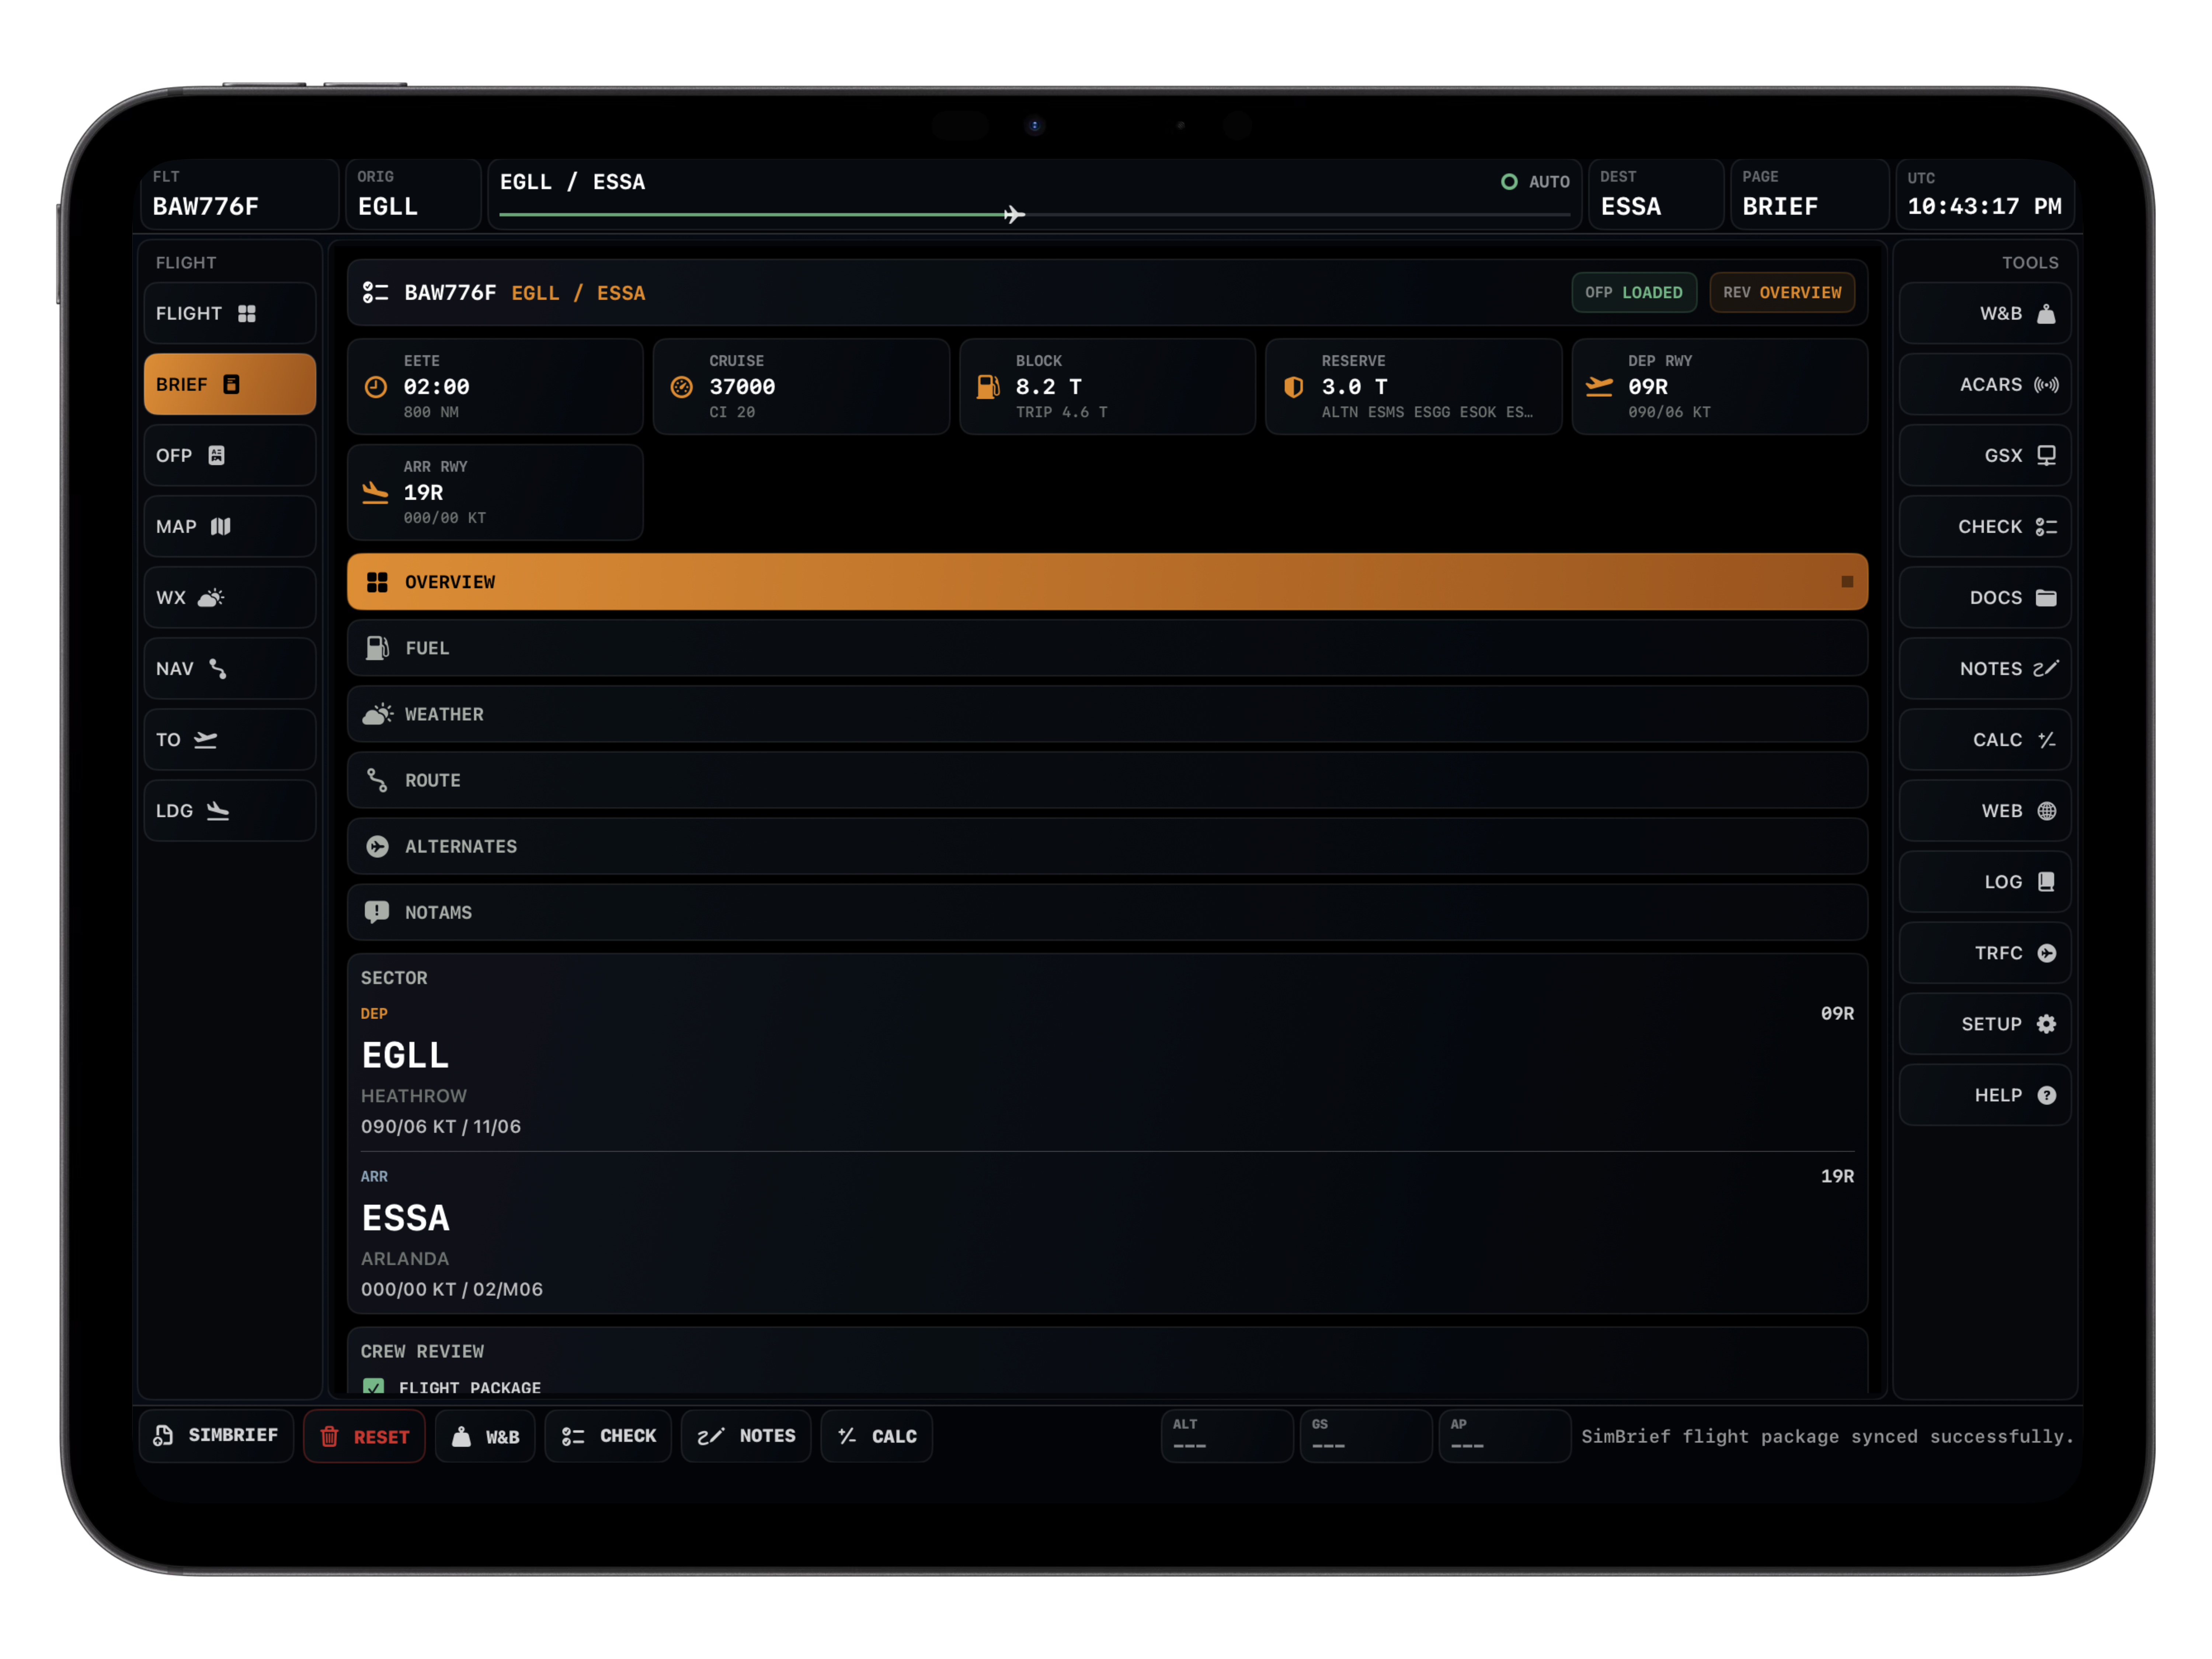Click the landing plane icon beside LDG
The width and height of the screenshot is (2212, 1659).
[218, 811]
